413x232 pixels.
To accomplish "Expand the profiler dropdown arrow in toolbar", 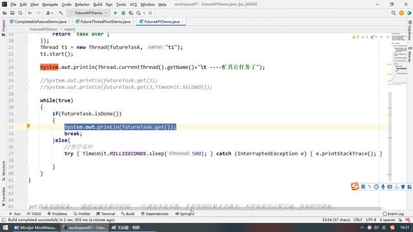I will click(x=144, y=13).
